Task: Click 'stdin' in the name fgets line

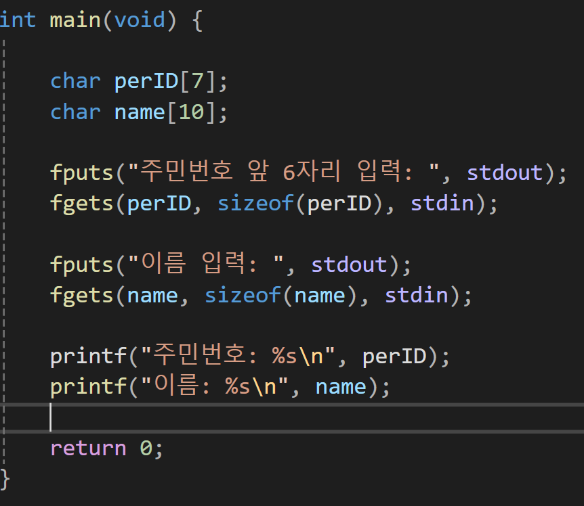Action: coord(417,296)
